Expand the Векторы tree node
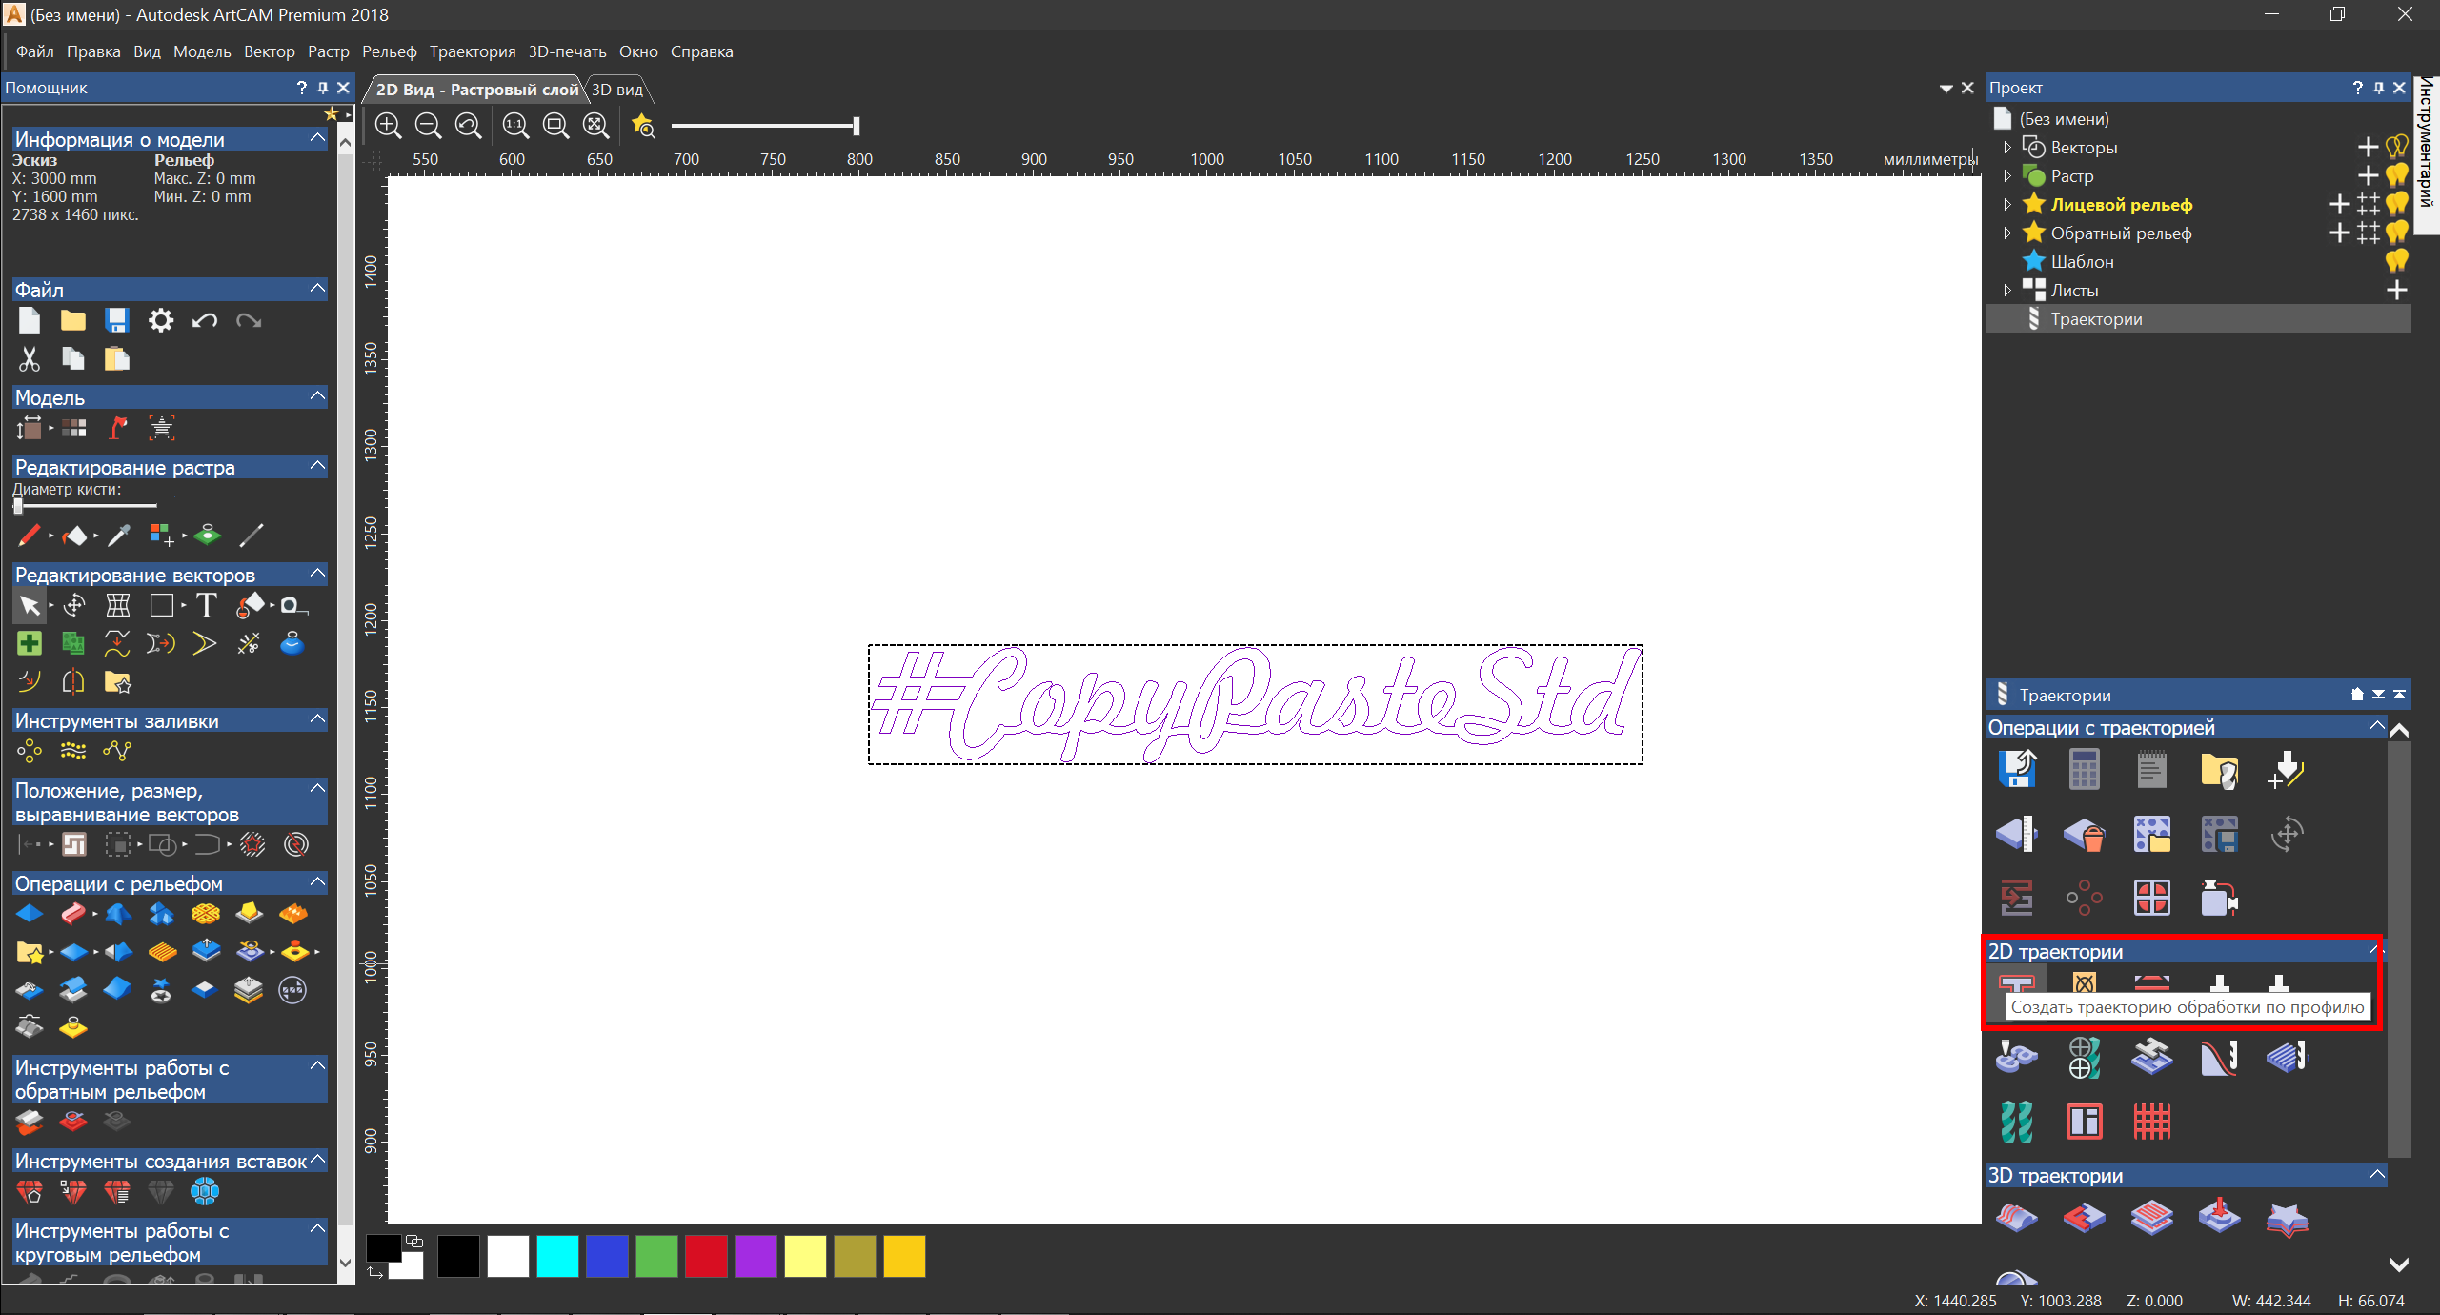Image resolution: width=2440 pixels, height=1315 pixels. 2007,147
